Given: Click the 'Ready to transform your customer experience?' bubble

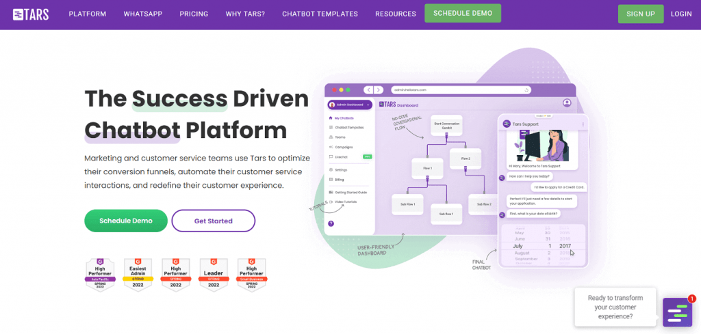Looking at the screenshot, I should tap(615, 307).
